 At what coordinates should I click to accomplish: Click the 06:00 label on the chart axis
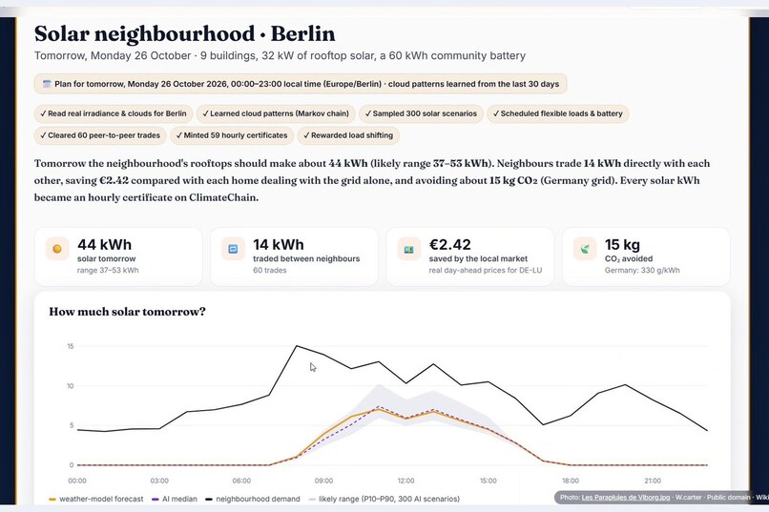(241, 481)
